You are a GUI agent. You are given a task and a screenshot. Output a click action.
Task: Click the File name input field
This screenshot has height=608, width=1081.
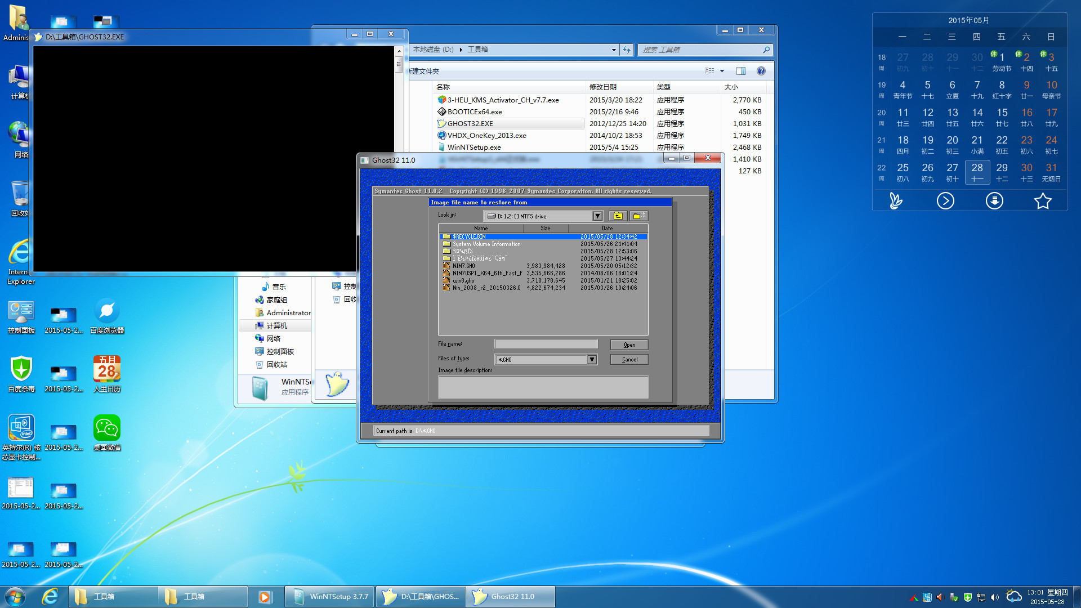point(546,344)
